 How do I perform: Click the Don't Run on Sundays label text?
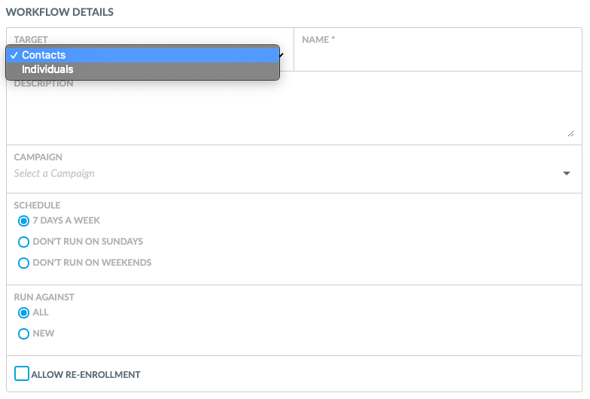click(88, 242)
